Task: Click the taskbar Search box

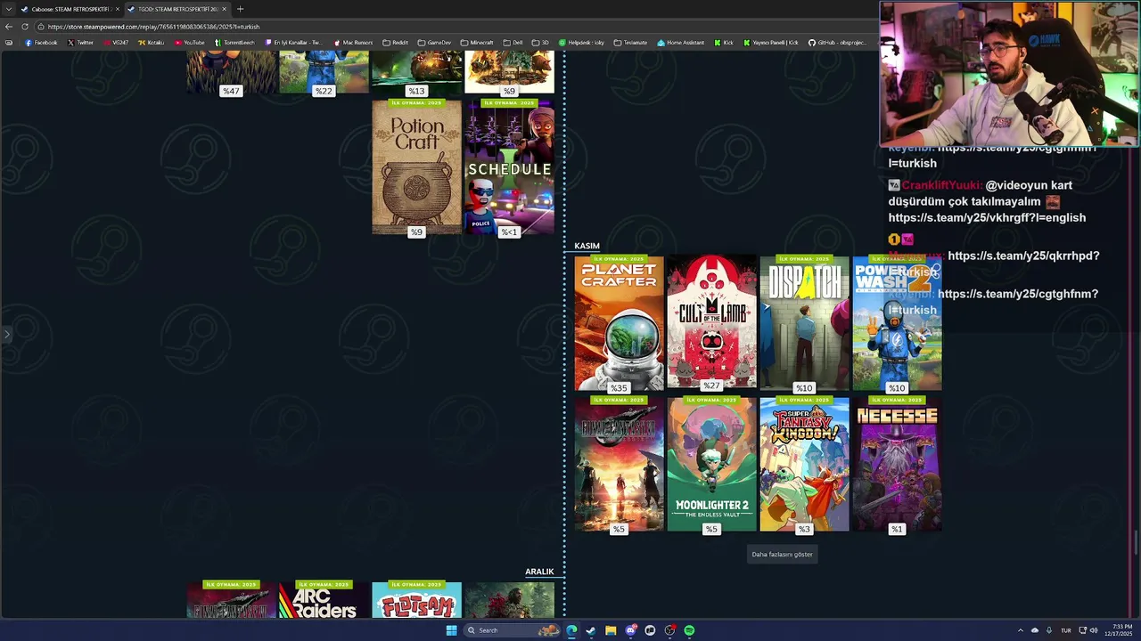Action: [513, 630]
